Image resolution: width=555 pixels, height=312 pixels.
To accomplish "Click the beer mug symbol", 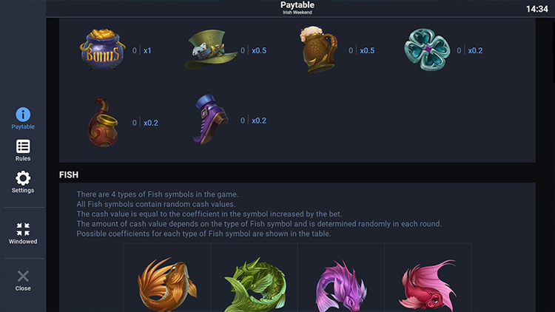I will 318,50.
